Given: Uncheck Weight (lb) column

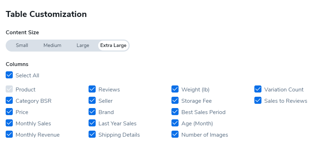Looking at the screenshot, I should coord(175,89).
